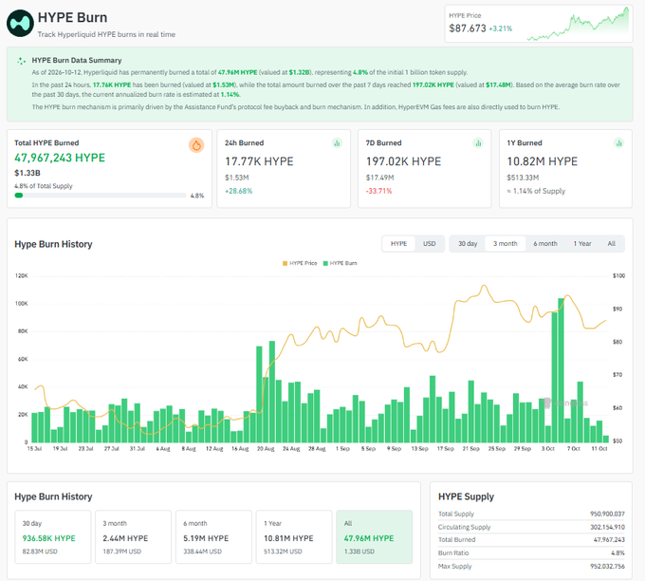Click the 47.96M HYPE link in summary
Screen dimensions: 645x581
click(237, 72)
